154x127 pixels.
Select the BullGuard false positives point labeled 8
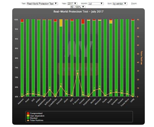(50, 89)
